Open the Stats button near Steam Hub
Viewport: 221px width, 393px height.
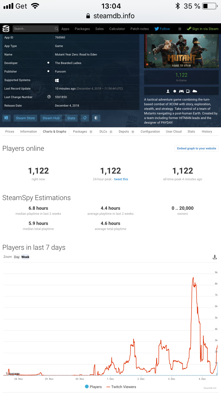tap(71, 118)
